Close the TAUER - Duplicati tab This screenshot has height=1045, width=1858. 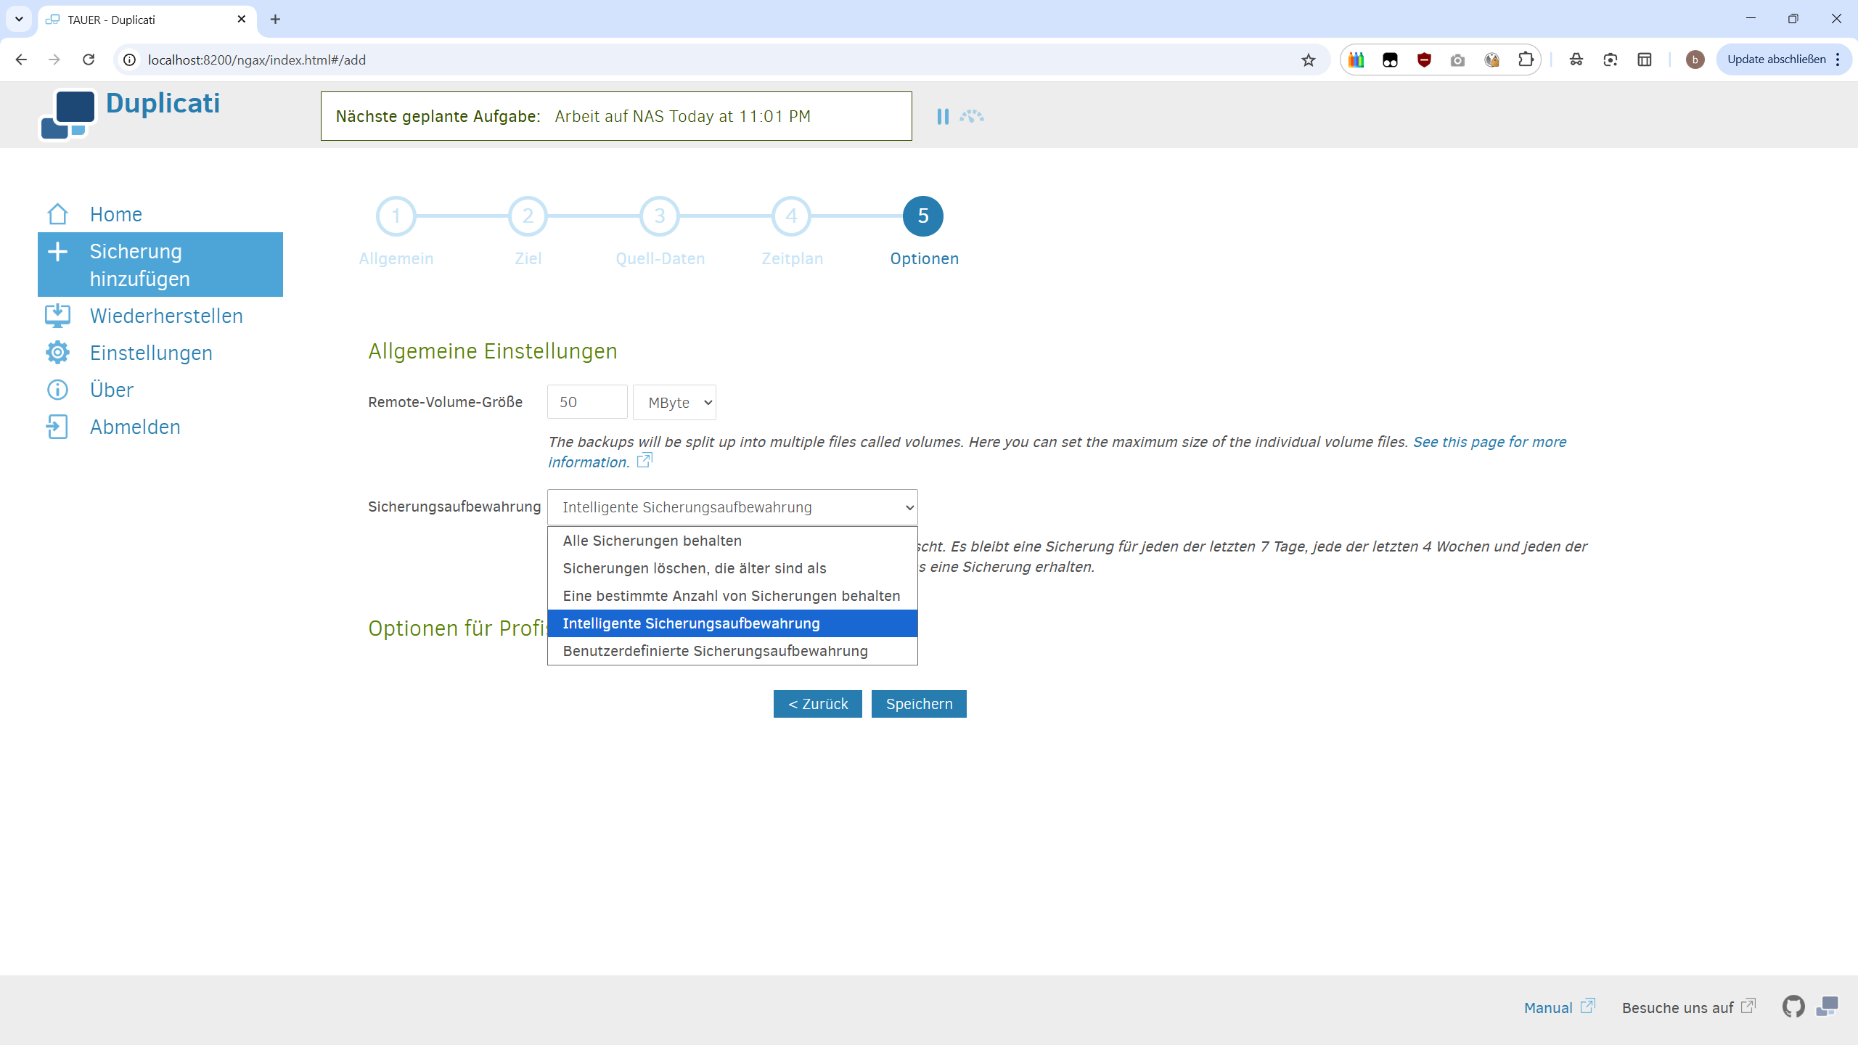(x=241, y=20)
